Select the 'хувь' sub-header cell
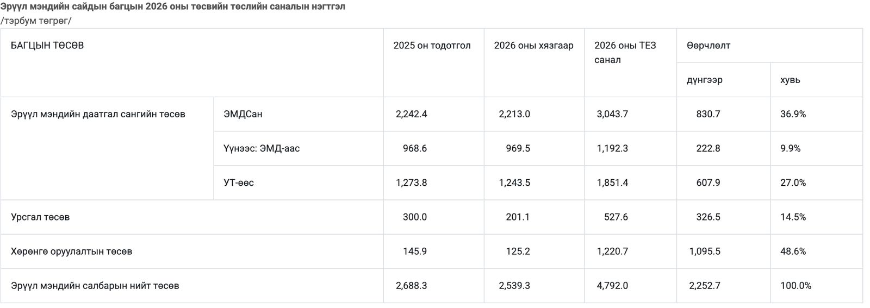The height and width of the screenshot is (308, 870). tap(790, 80)
